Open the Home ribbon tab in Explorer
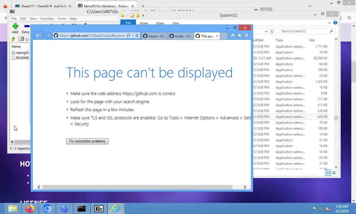Screen dimensions: 356x214 (x=144, y=23)
